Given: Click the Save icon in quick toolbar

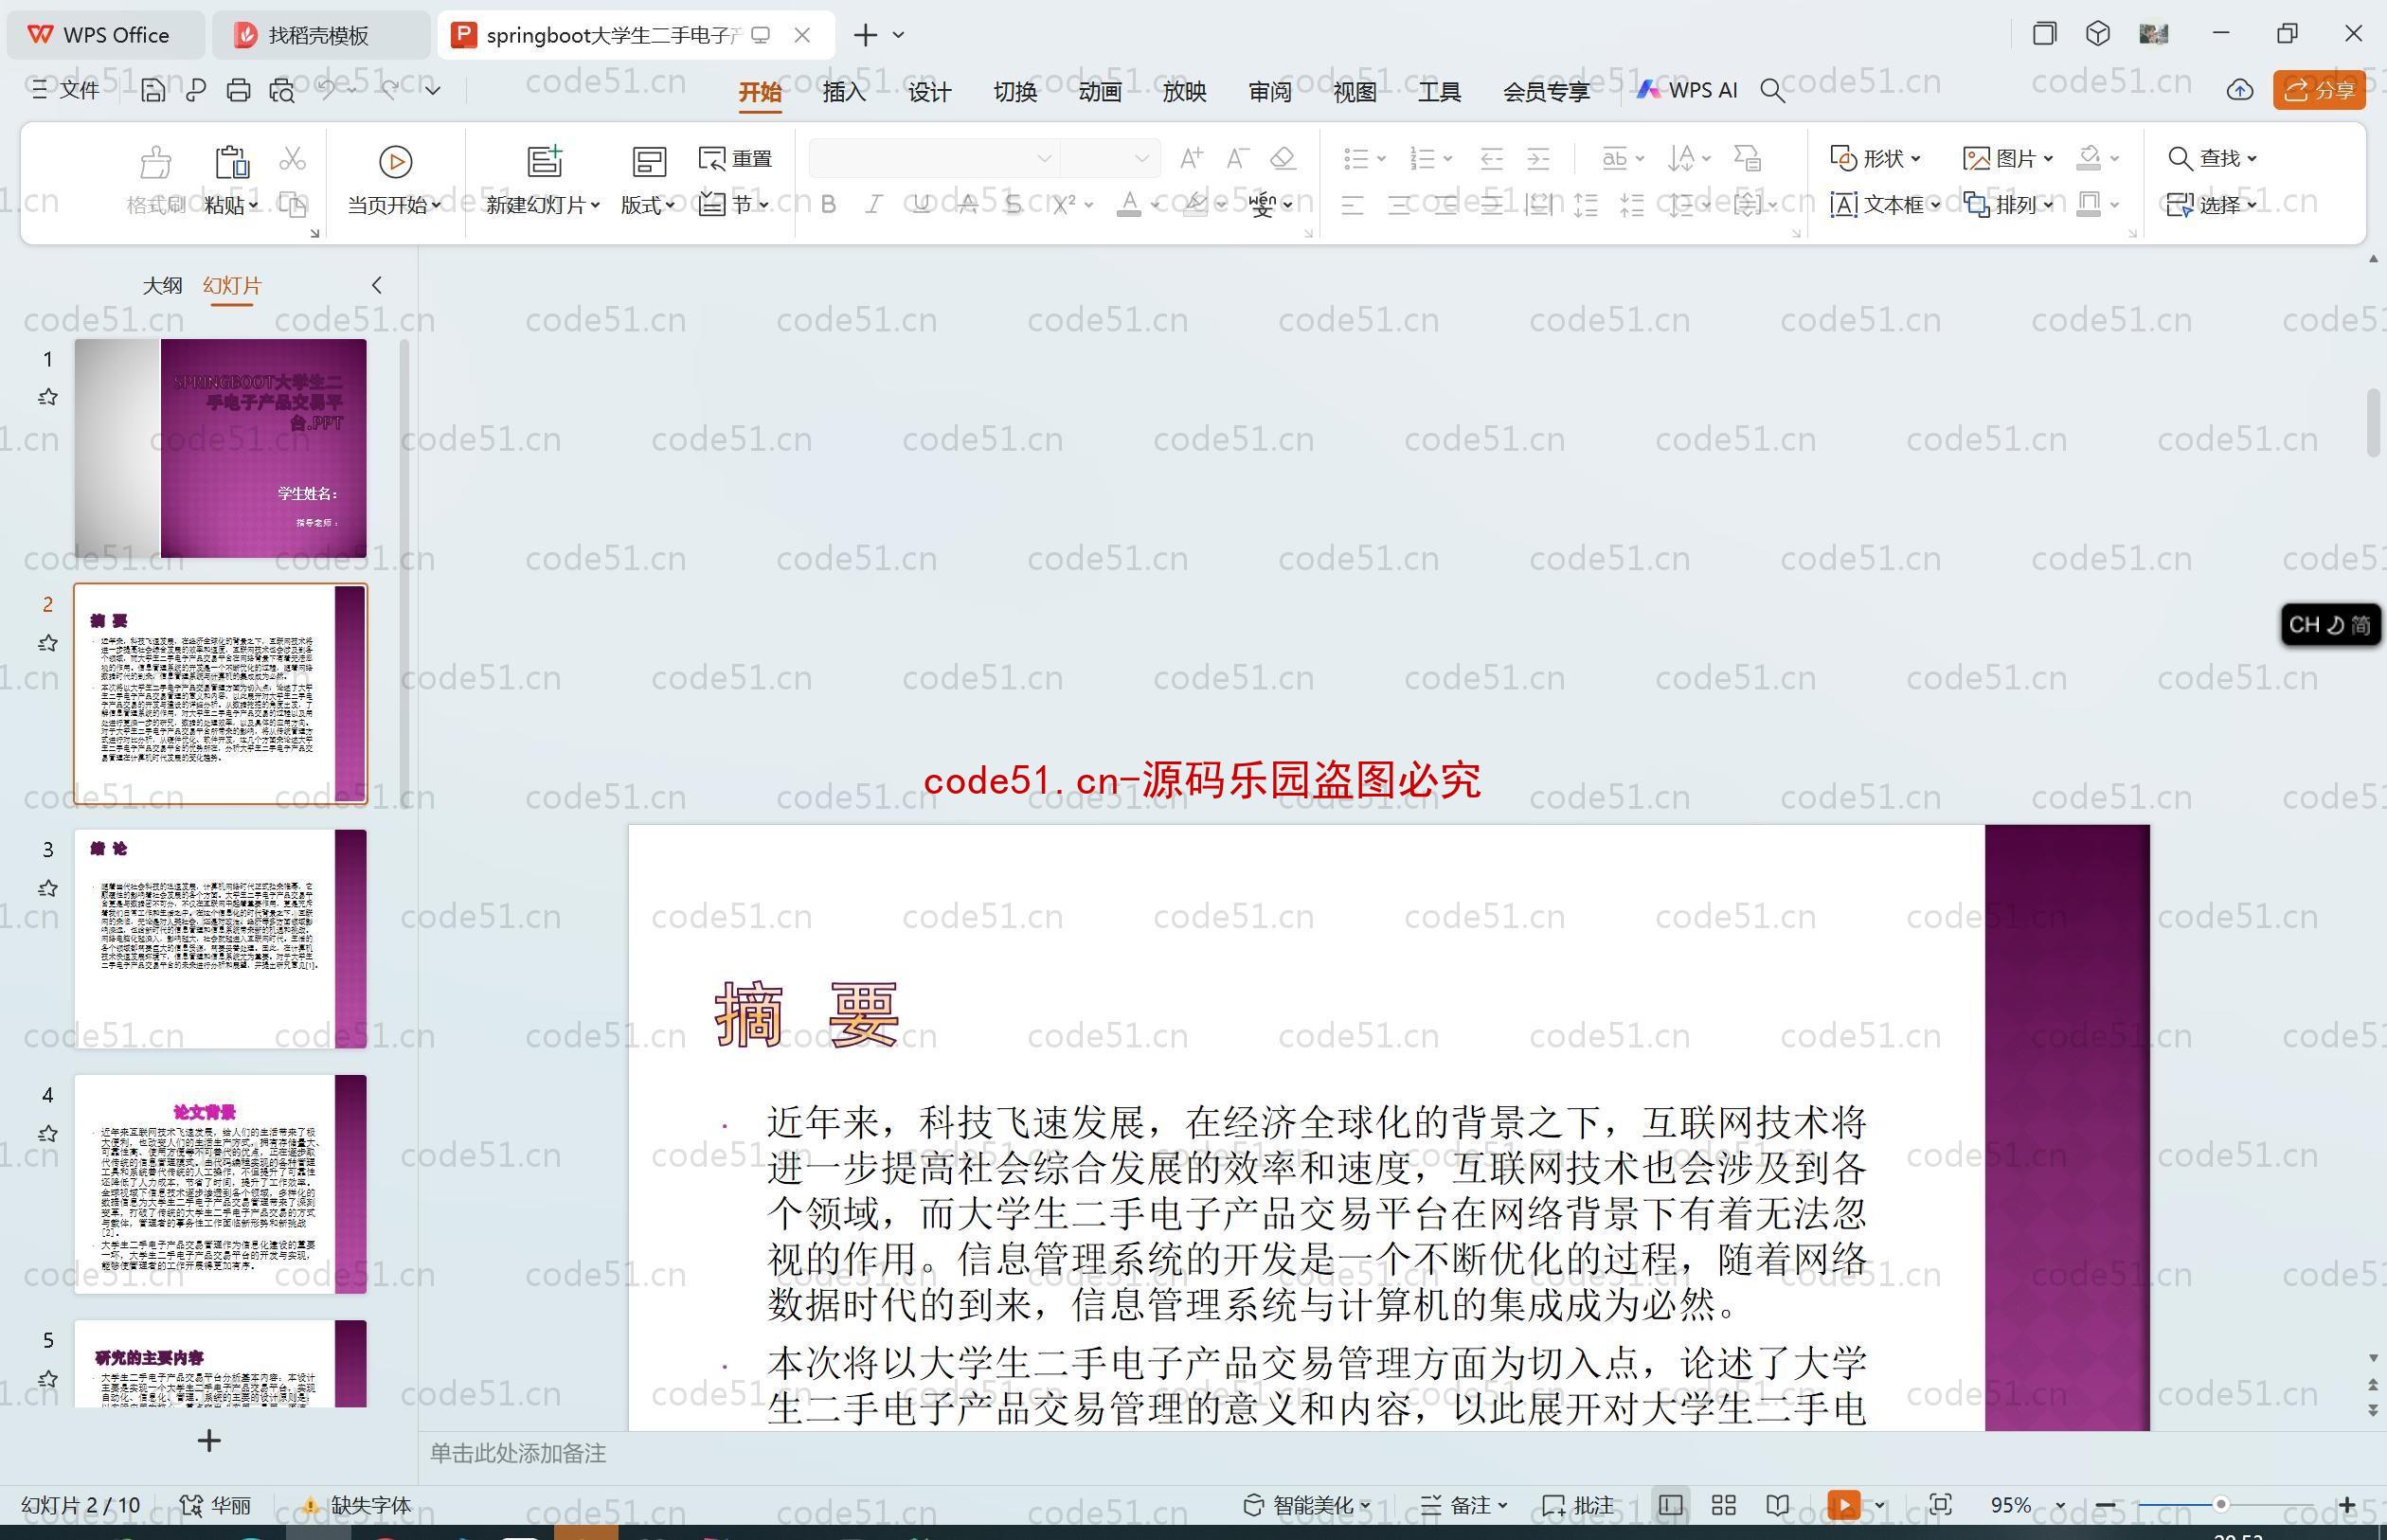Looking at the screenshot, I should (x=153, y=90).
